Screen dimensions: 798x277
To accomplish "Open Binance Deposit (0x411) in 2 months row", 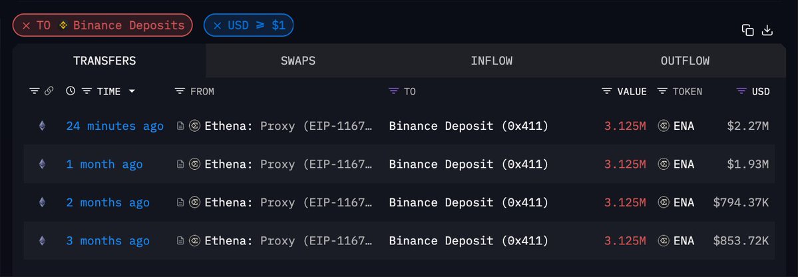I will pos(469,202).
